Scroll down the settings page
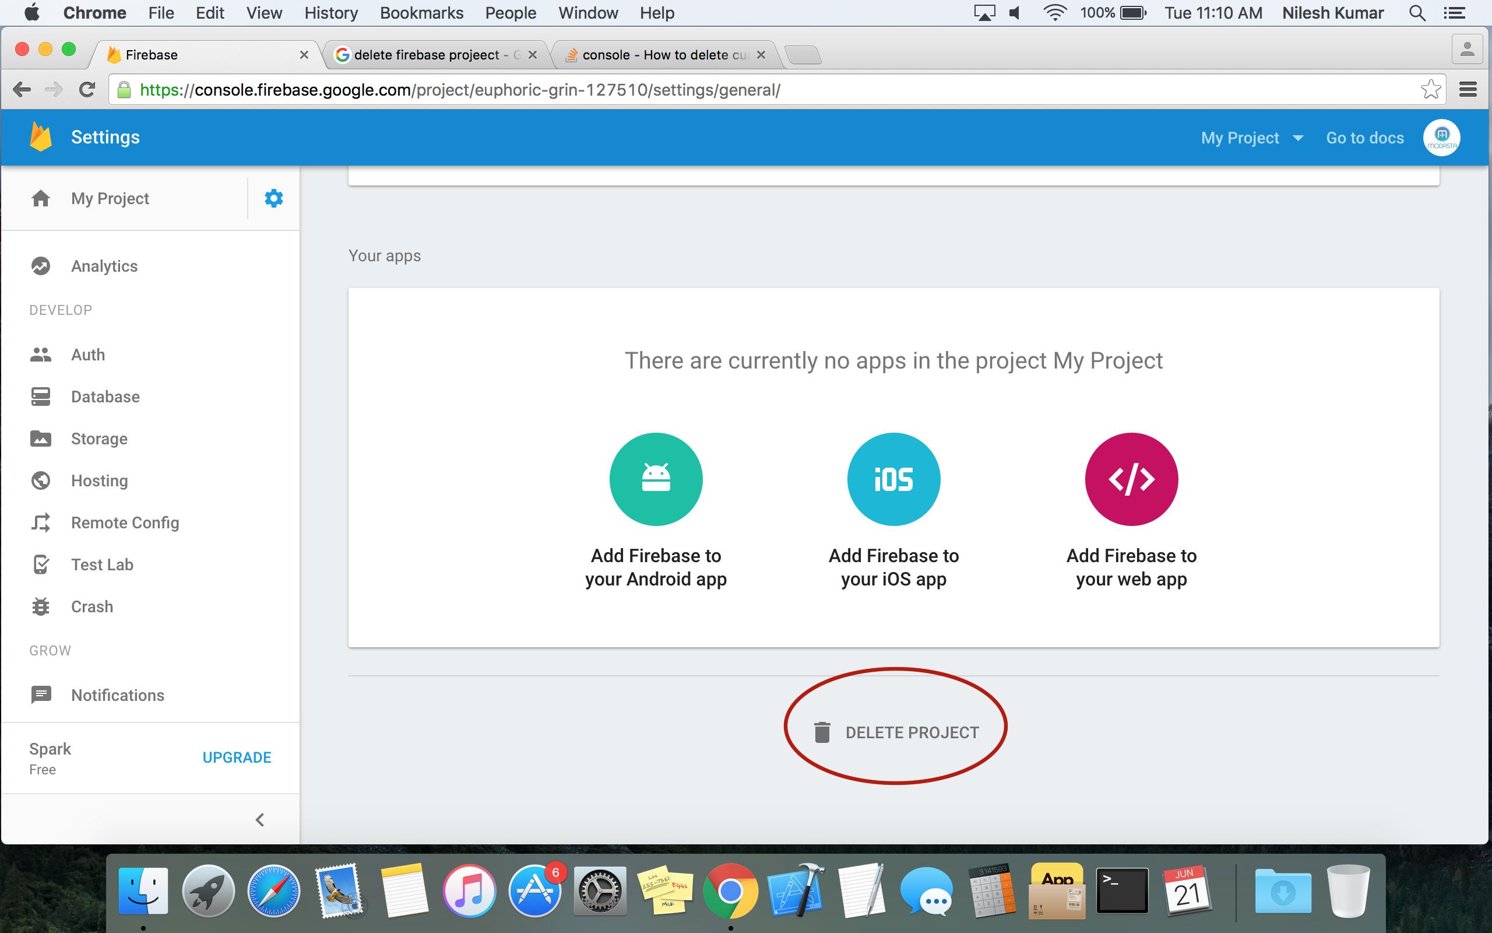 pyautogui.click(x=895, y=731)
